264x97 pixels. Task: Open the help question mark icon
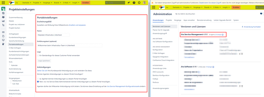[x=134, y=3]
